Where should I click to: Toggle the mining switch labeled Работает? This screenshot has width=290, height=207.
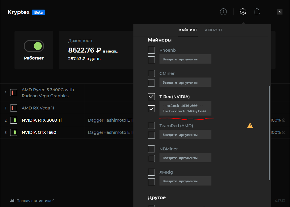tap(34, 46)
